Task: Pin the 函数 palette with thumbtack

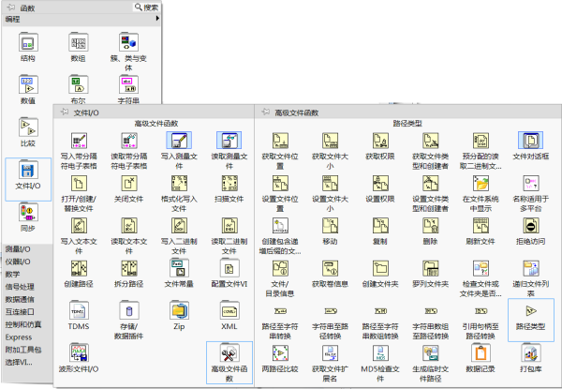Action: click(11, 7)
